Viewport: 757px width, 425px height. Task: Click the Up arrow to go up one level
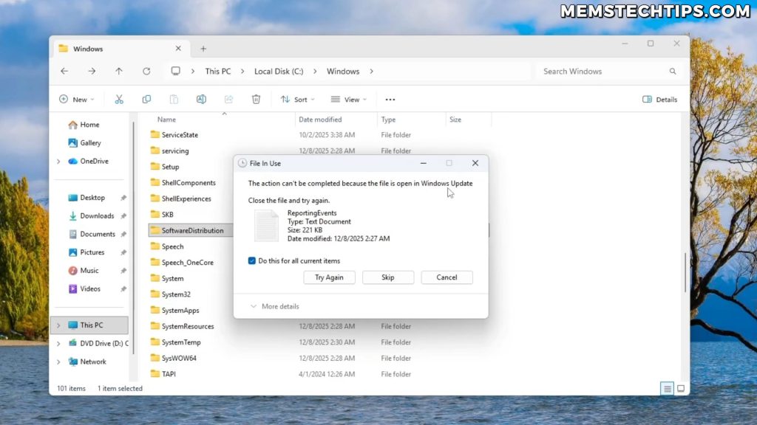point(119,71)
